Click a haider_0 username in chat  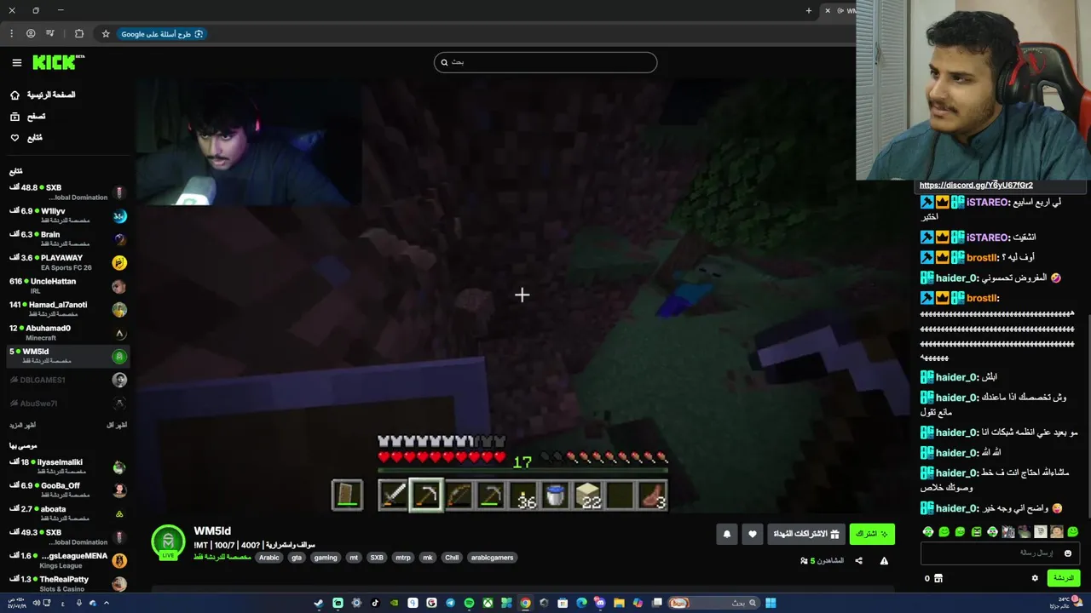[956, 278]
